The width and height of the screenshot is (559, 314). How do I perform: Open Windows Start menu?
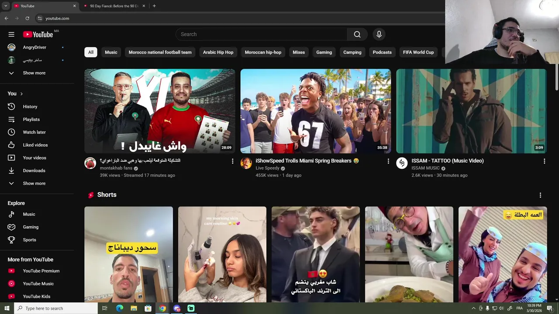[7, 308]
